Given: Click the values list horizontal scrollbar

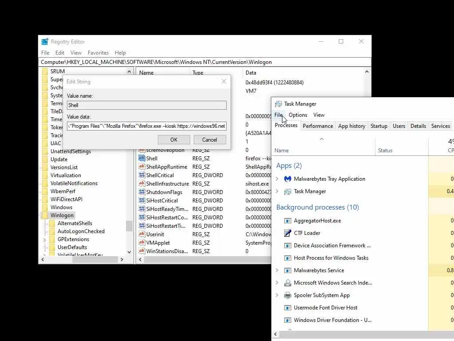Looking at the screenshot, I should [207, 259].
